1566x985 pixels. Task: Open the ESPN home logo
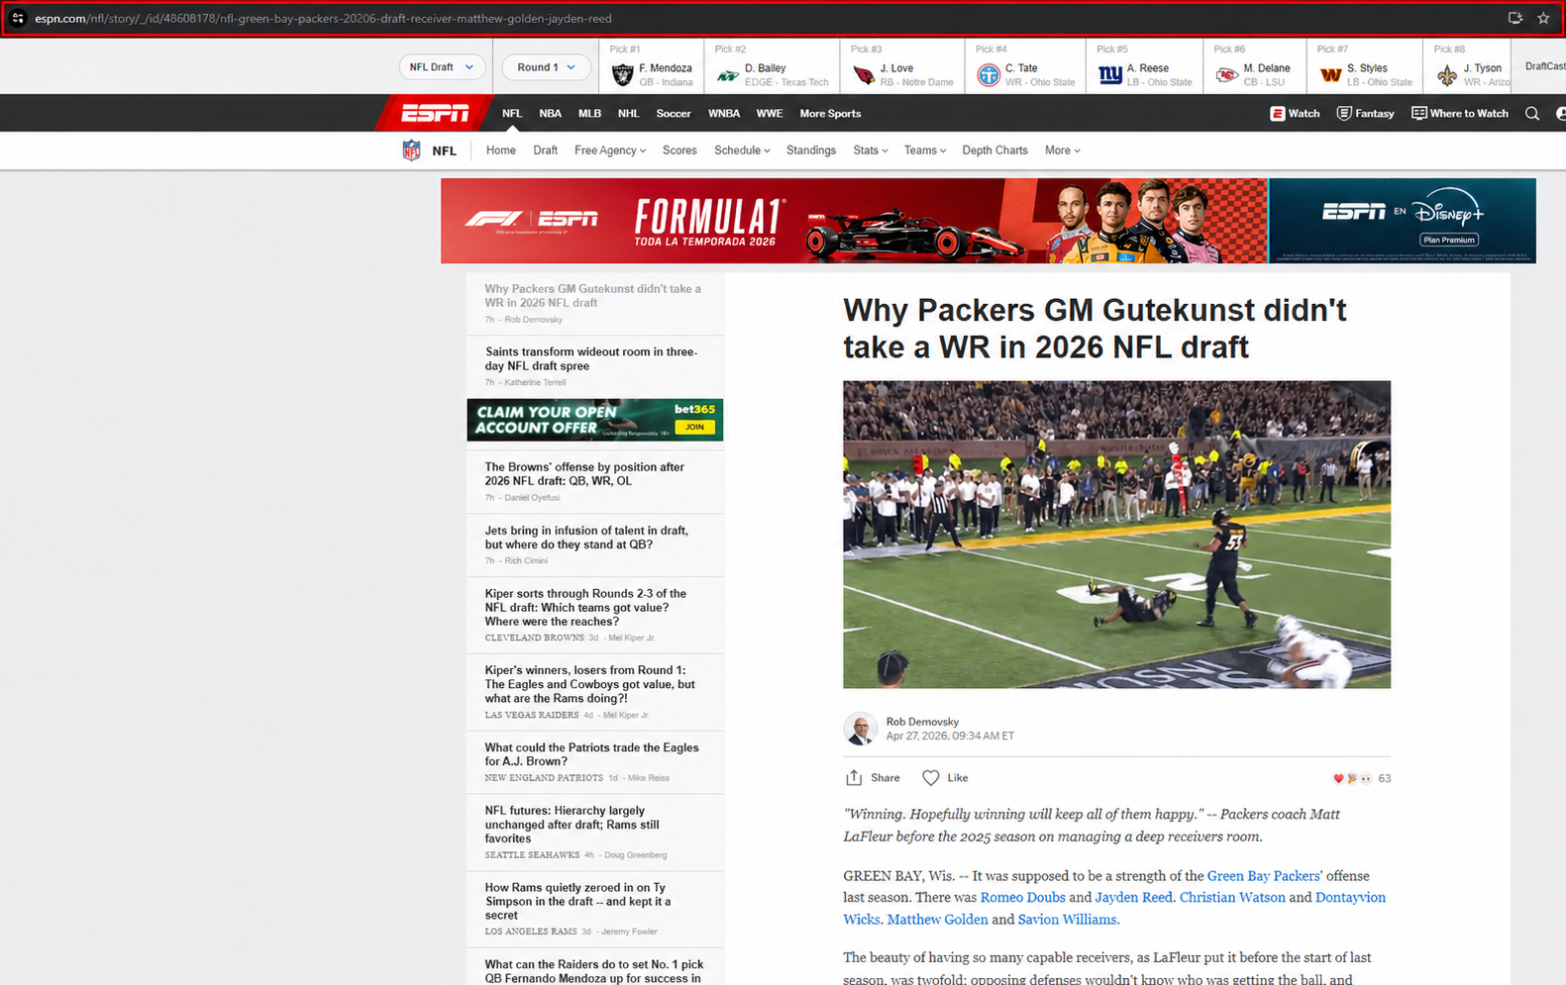(x=435, y=114)
